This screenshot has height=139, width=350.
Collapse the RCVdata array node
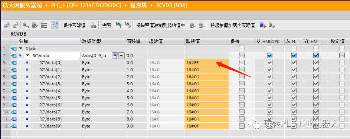28,56
